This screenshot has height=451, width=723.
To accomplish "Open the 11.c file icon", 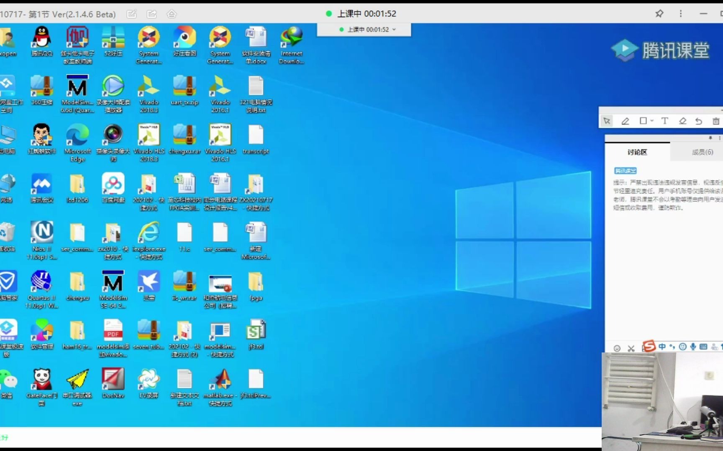I will click(185, 237).
